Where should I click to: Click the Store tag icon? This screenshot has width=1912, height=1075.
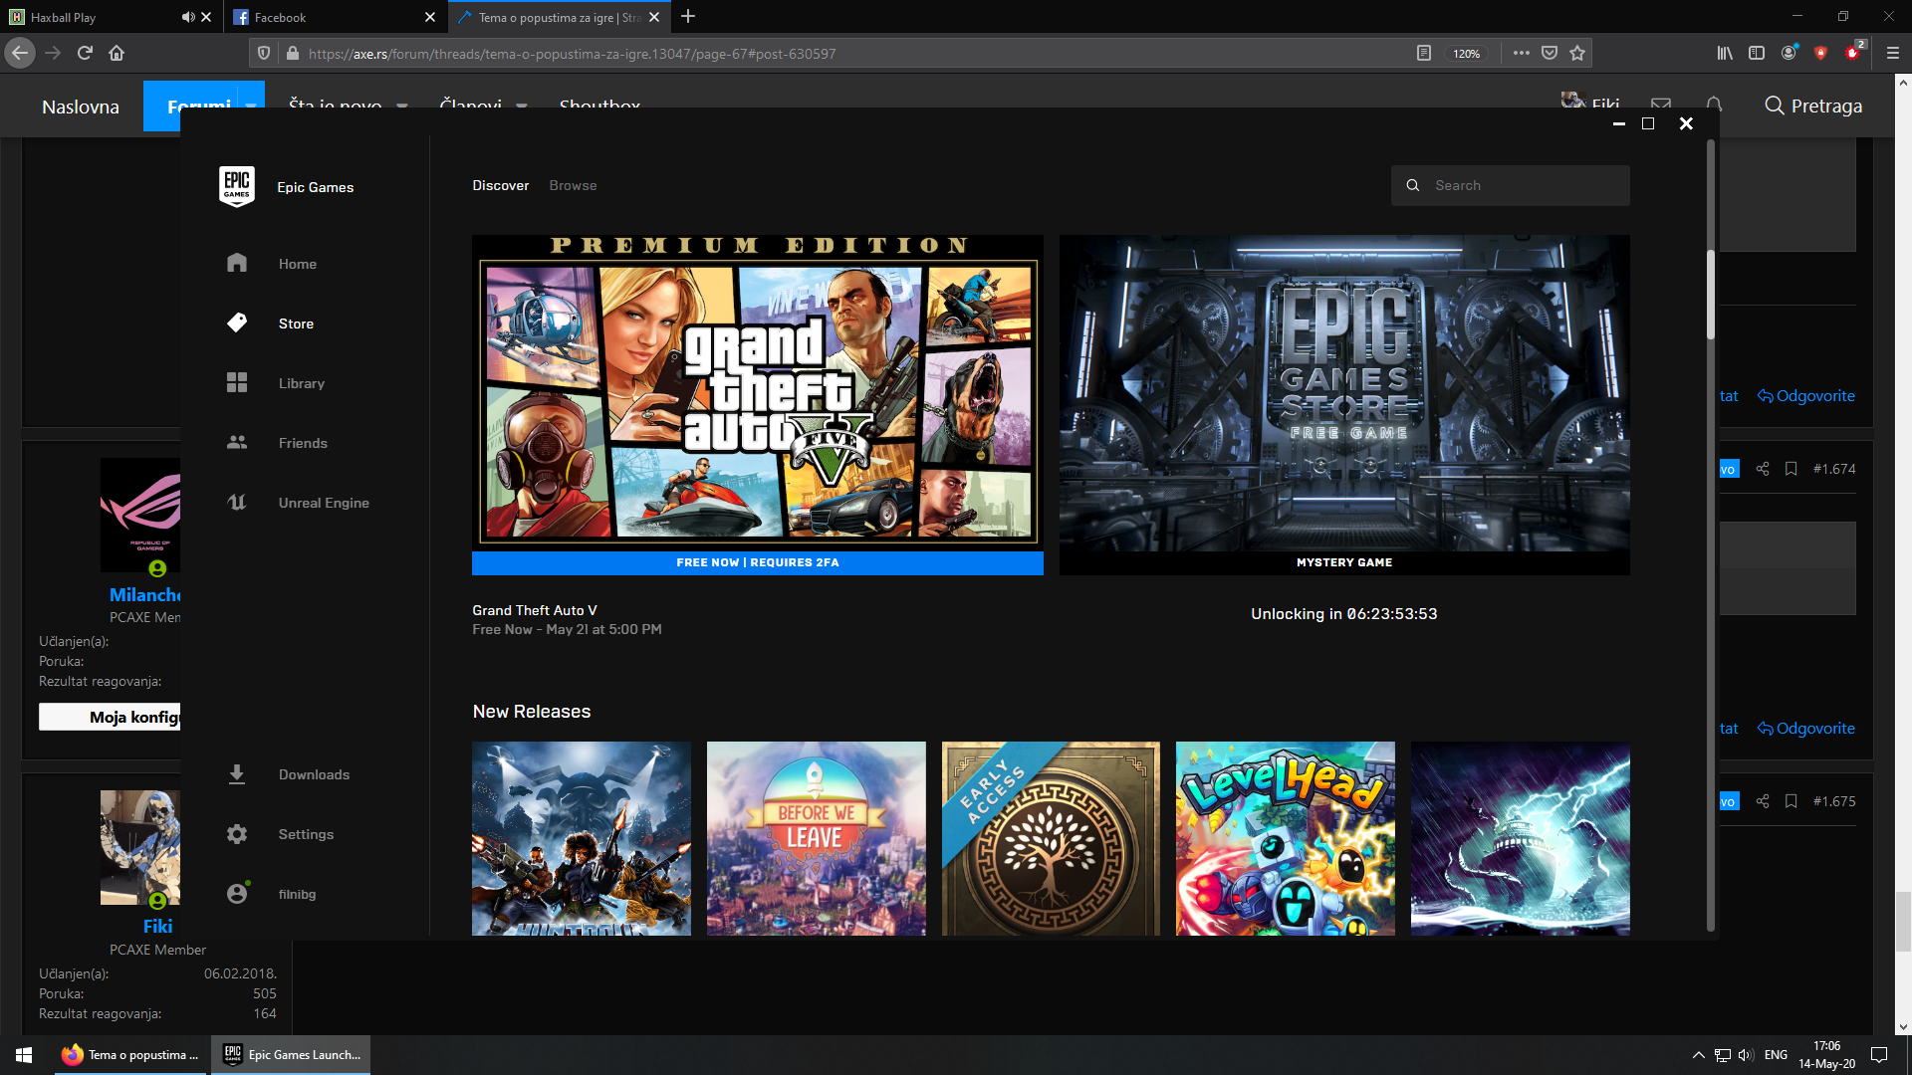click(237, 322)
